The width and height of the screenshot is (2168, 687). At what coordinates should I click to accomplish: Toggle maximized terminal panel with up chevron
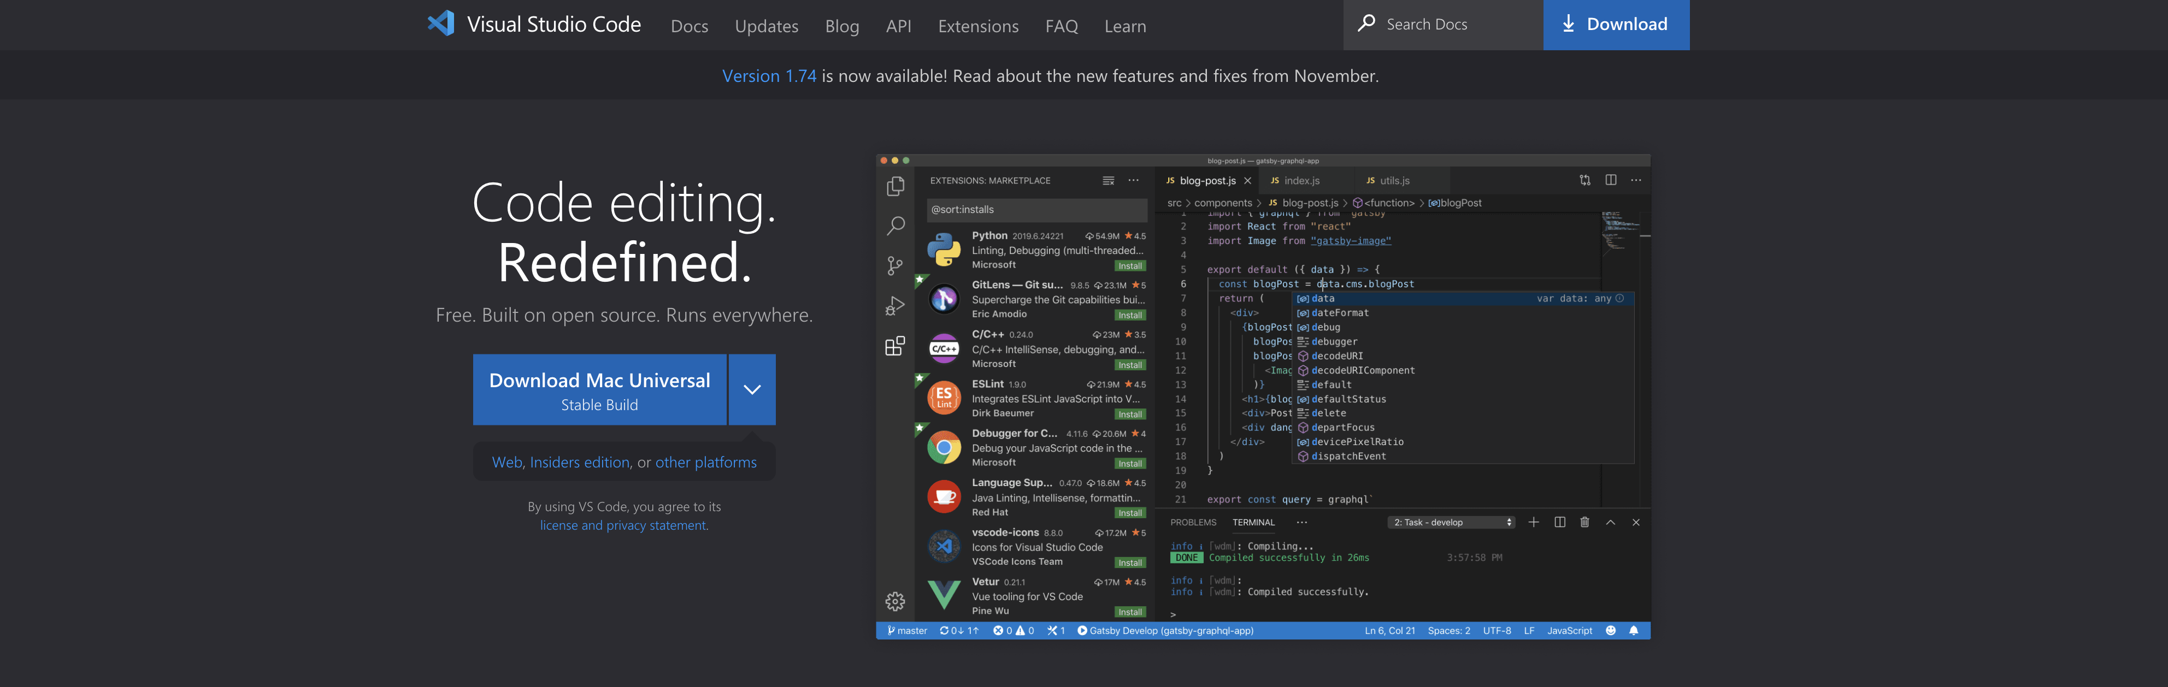pyautogui.click(x=1610, y=522)
